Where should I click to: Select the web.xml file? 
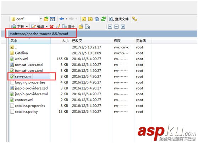(x=21, y=59)
